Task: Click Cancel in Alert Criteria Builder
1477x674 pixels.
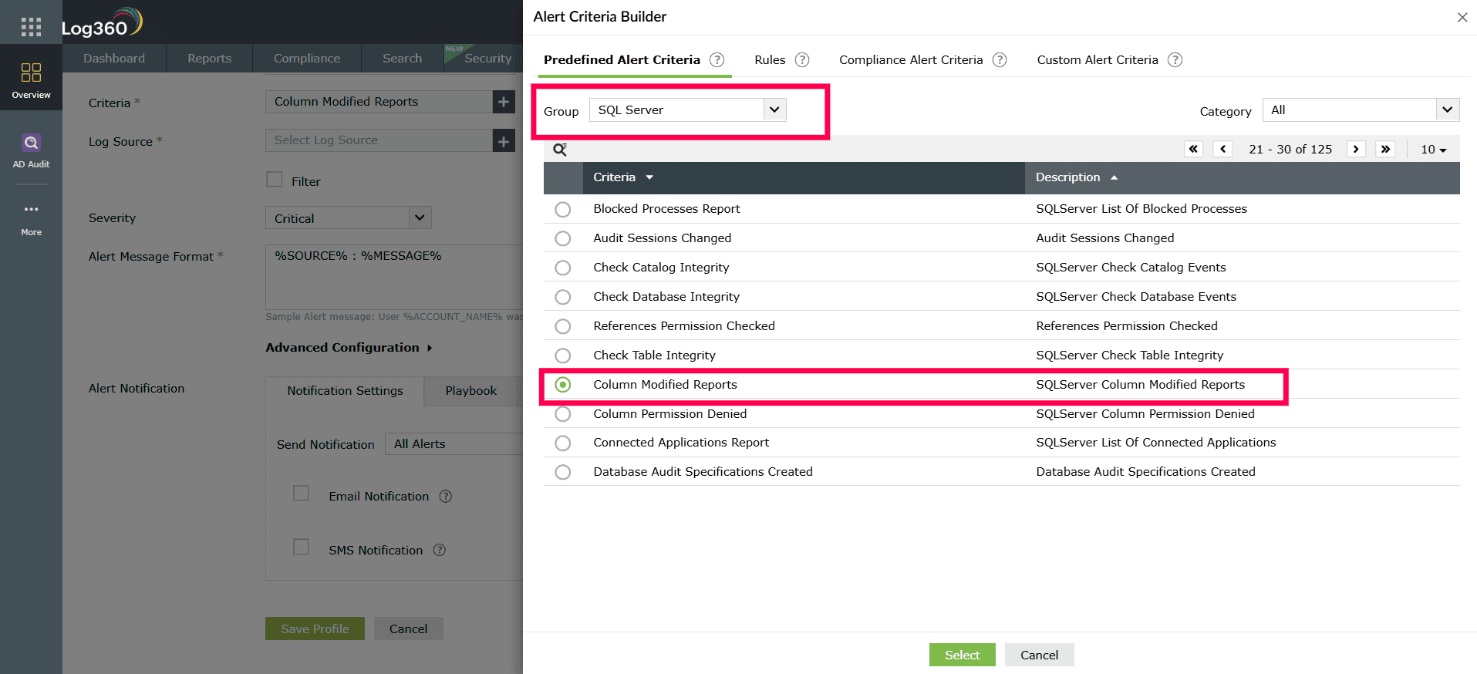Action: (1040, 655)
